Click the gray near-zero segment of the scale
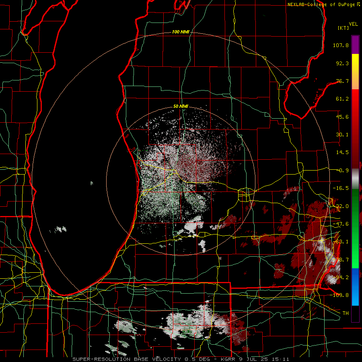 355,179
